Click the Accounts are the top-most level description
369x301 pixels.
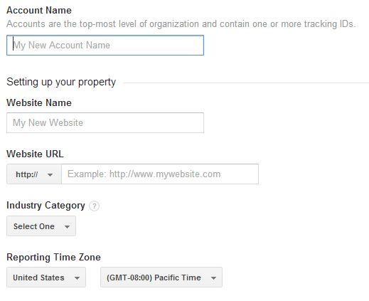pos(181,24)
